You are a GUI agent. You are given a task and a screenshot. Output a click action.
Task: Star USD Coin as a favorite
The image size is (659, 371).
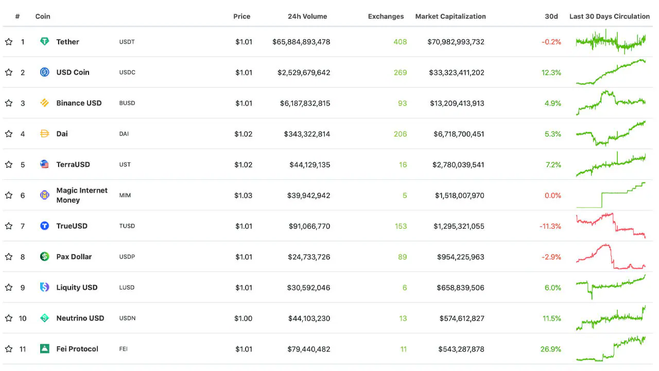[x=9, y=72]
